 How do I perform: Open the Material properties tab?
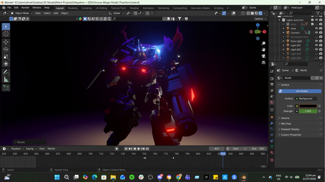(x=272, y=153)
